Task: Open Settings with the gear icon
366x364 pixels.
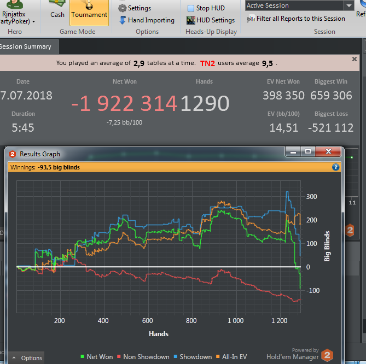Action: pos(135,8)
